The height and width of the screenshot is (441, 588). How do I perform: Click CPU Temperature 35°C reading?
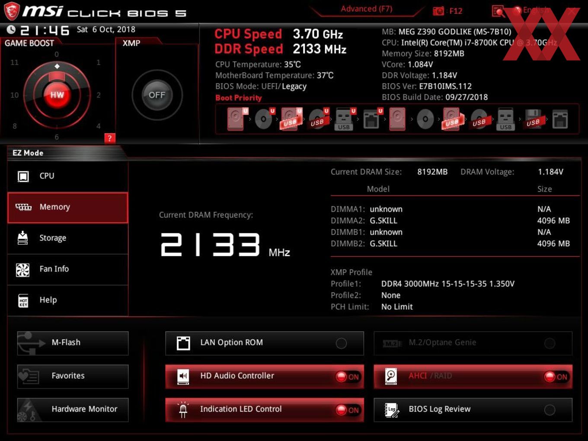coord(258,64)
